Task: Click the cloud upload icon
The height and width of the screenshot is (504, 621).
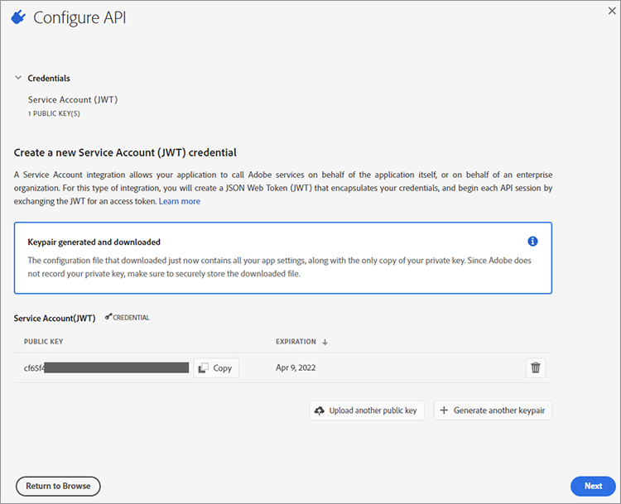Action: coord(320,410)
